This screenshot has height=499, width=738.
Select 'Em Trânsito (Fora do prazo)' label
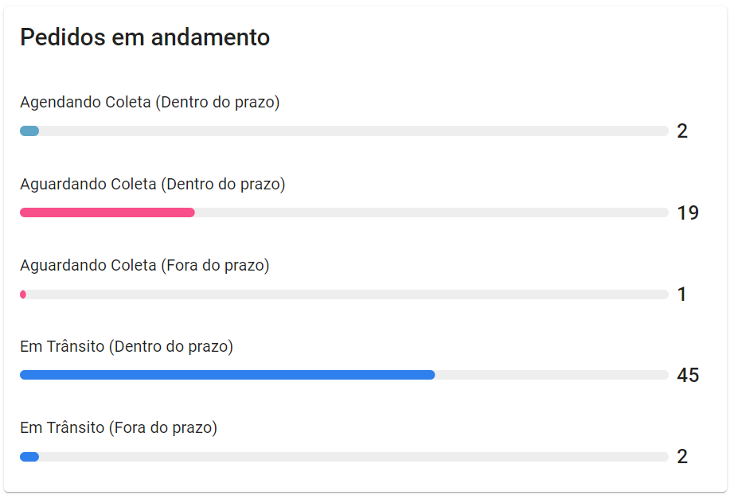point(119,428)
